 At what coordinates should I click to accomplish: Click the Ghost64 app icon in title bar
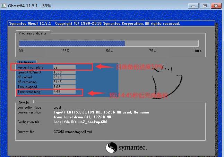click(x=3, y=6)
